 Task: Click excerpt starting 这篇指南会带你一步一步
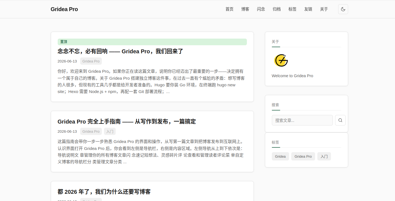151,152
